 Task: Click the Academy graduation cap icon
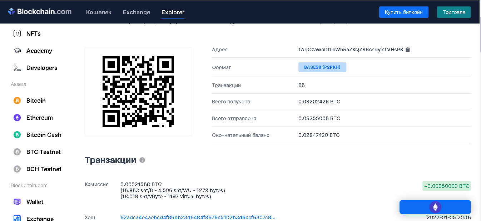point(17,51)
